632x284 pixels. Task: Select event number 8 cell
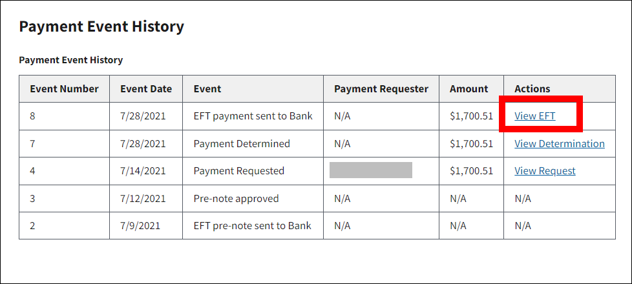tap(33, 116)
